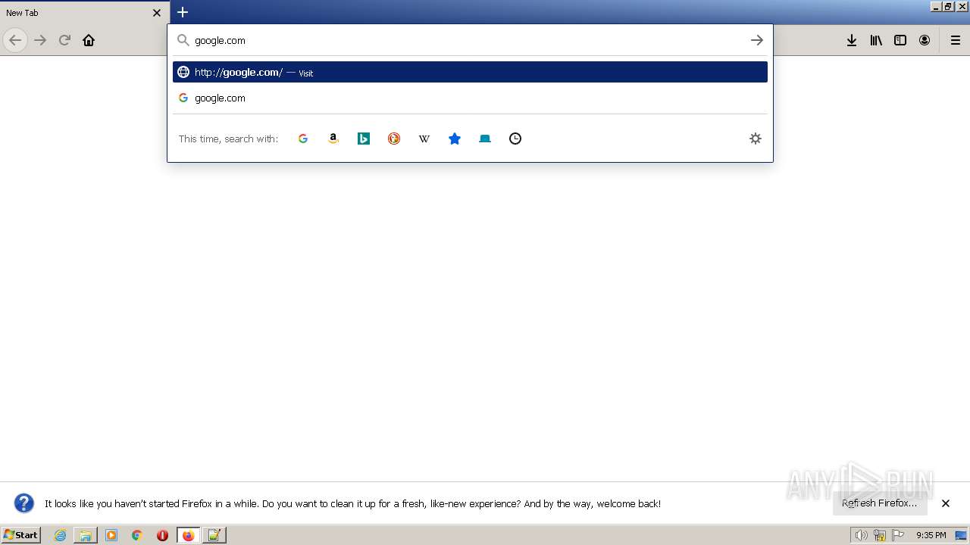The width and height of the screenshot is (970, 545).
Task: Close the New Tab tab
Action: tap(157, 13)
